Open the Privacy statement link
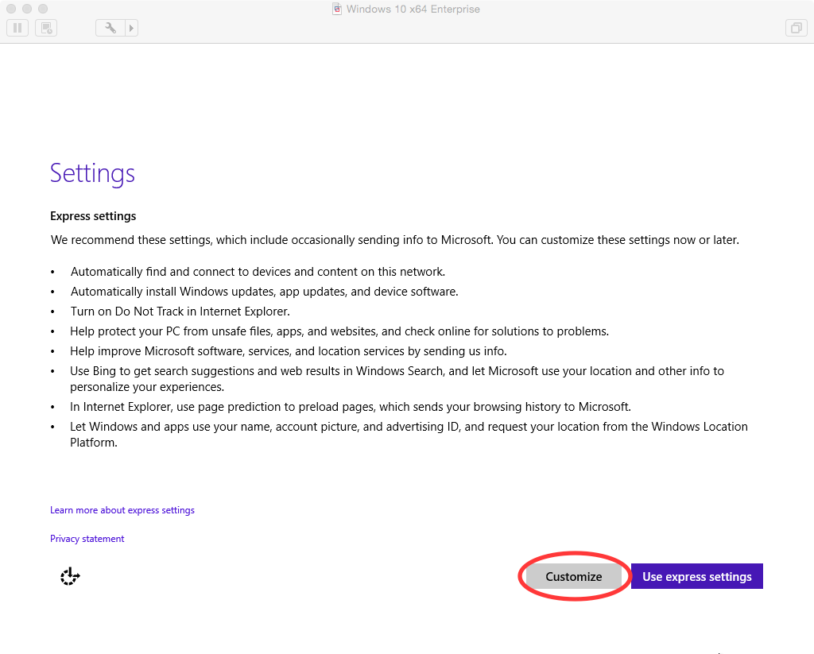Viewport: 814px width, 654px height. 87,539
